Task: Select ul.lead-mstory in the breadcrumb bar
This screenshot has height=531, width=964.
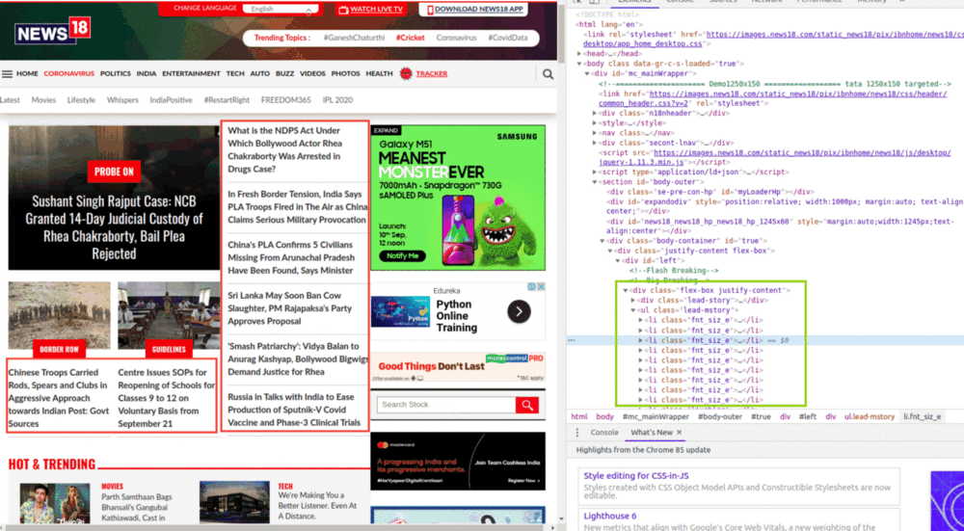Action: [x=870, y=416]
